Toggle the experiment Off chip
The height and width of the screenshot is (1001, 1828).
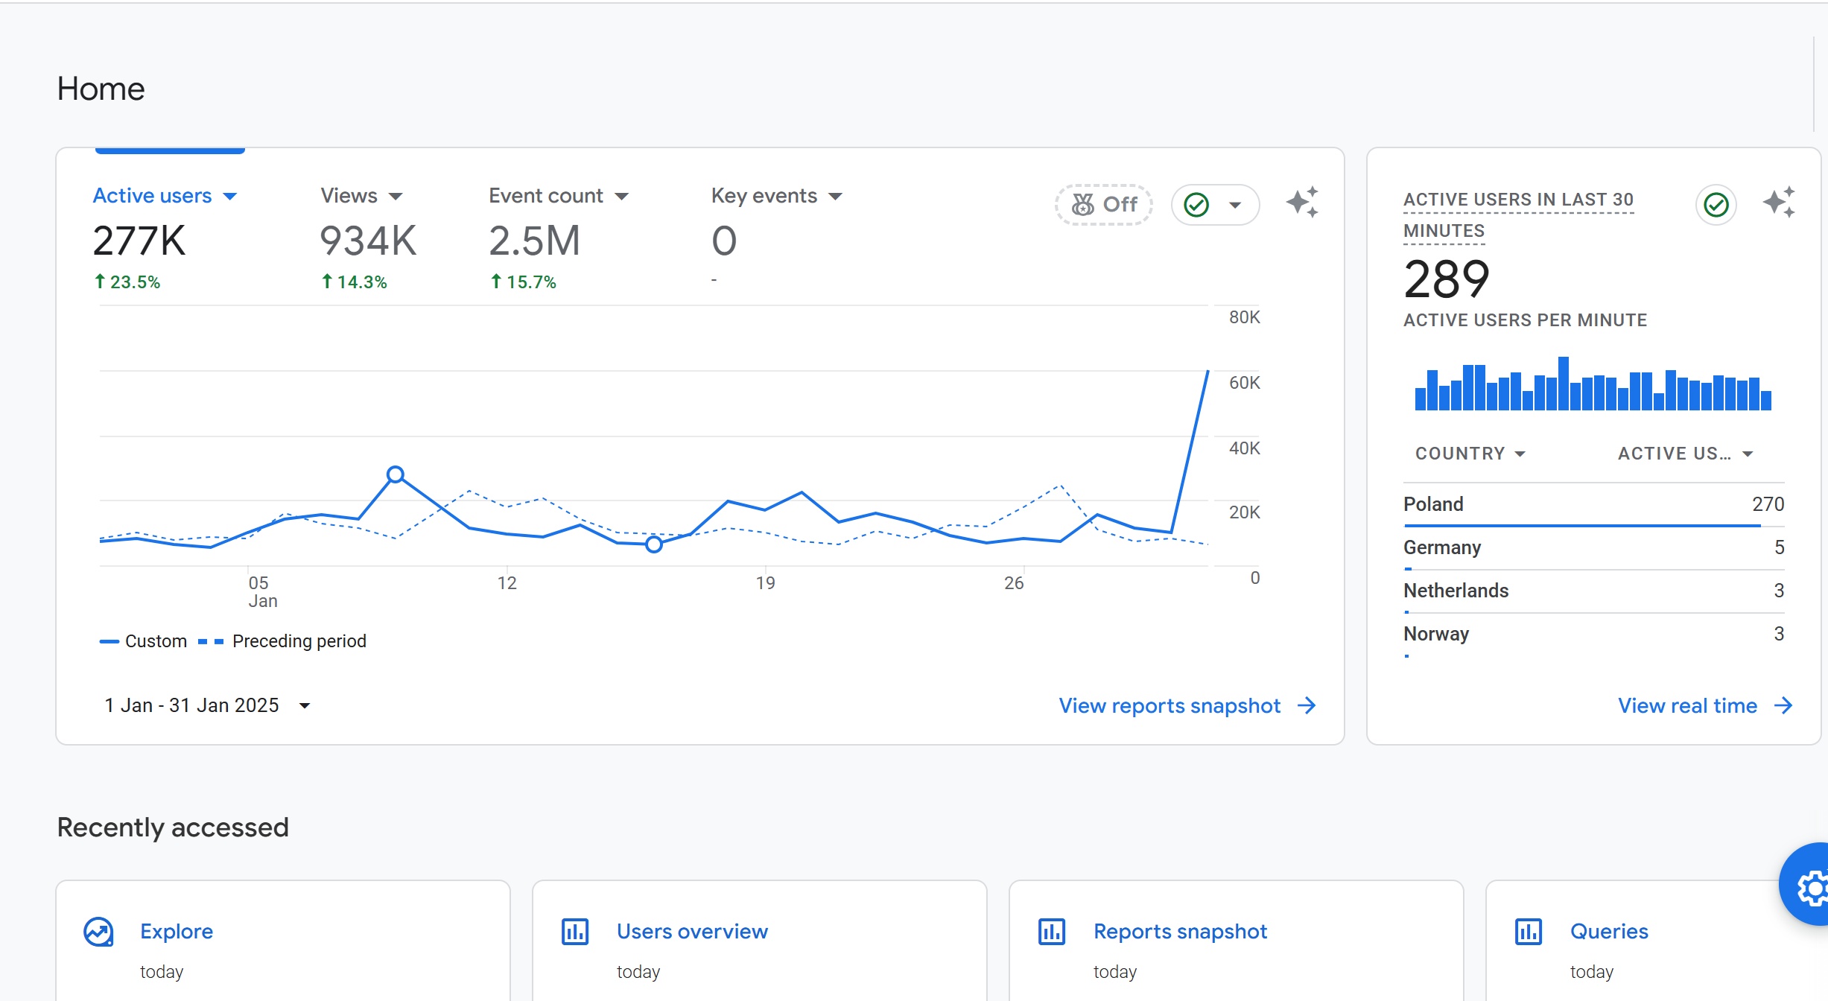1104,204
